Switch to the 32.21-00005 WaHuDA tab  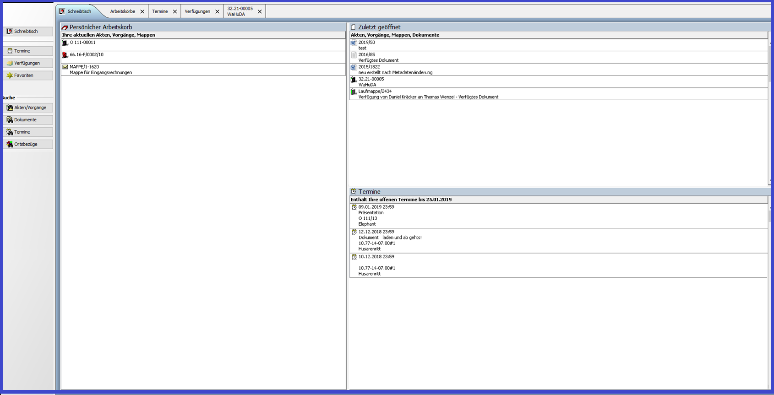point(240,11)
